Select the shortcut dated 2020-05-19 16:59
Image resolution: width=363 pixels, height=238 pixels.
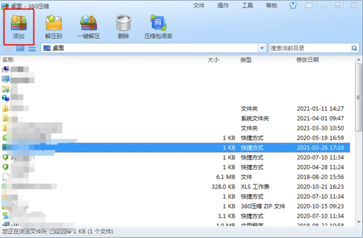[x=175, y=138]
